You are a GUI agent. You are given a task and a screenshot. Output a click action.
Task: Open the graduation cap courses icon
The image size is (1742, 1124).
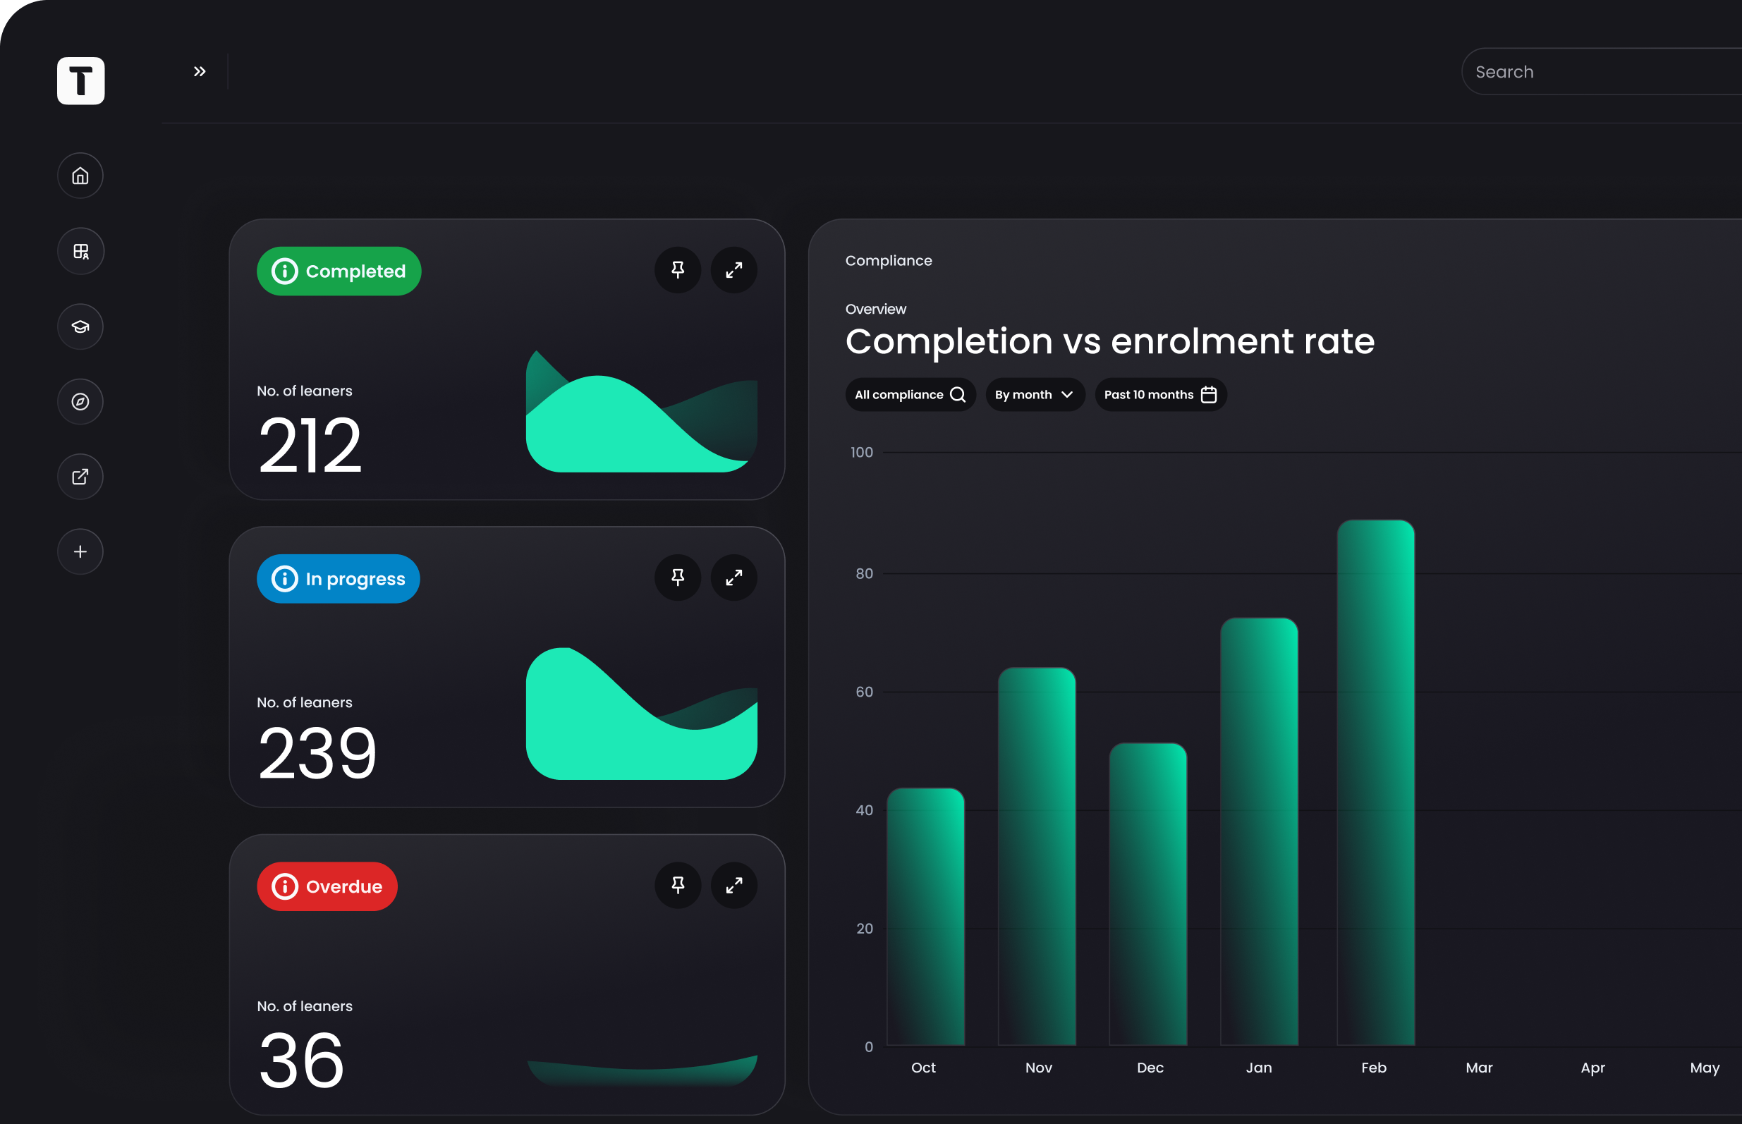click(x=80, y=326)
